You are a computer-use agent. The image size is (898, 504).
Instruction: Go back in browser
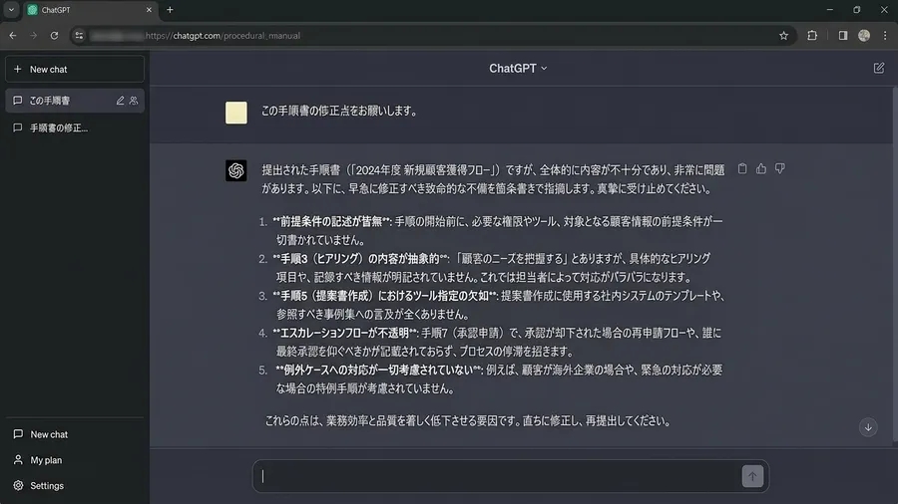(13, 36)
